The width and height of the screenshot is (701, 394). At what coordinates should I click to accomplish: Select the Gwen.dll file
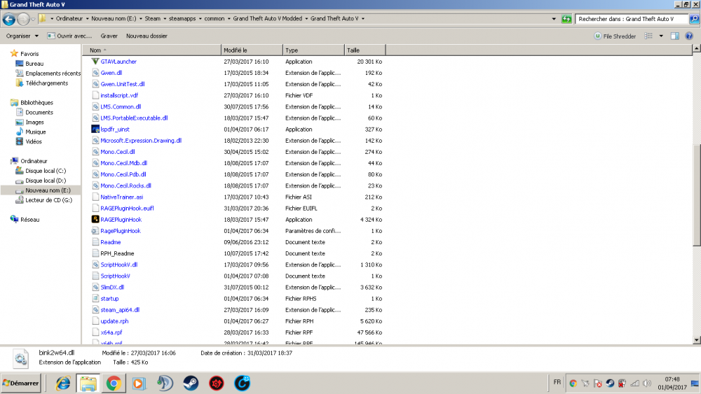(x=111, y=73)
